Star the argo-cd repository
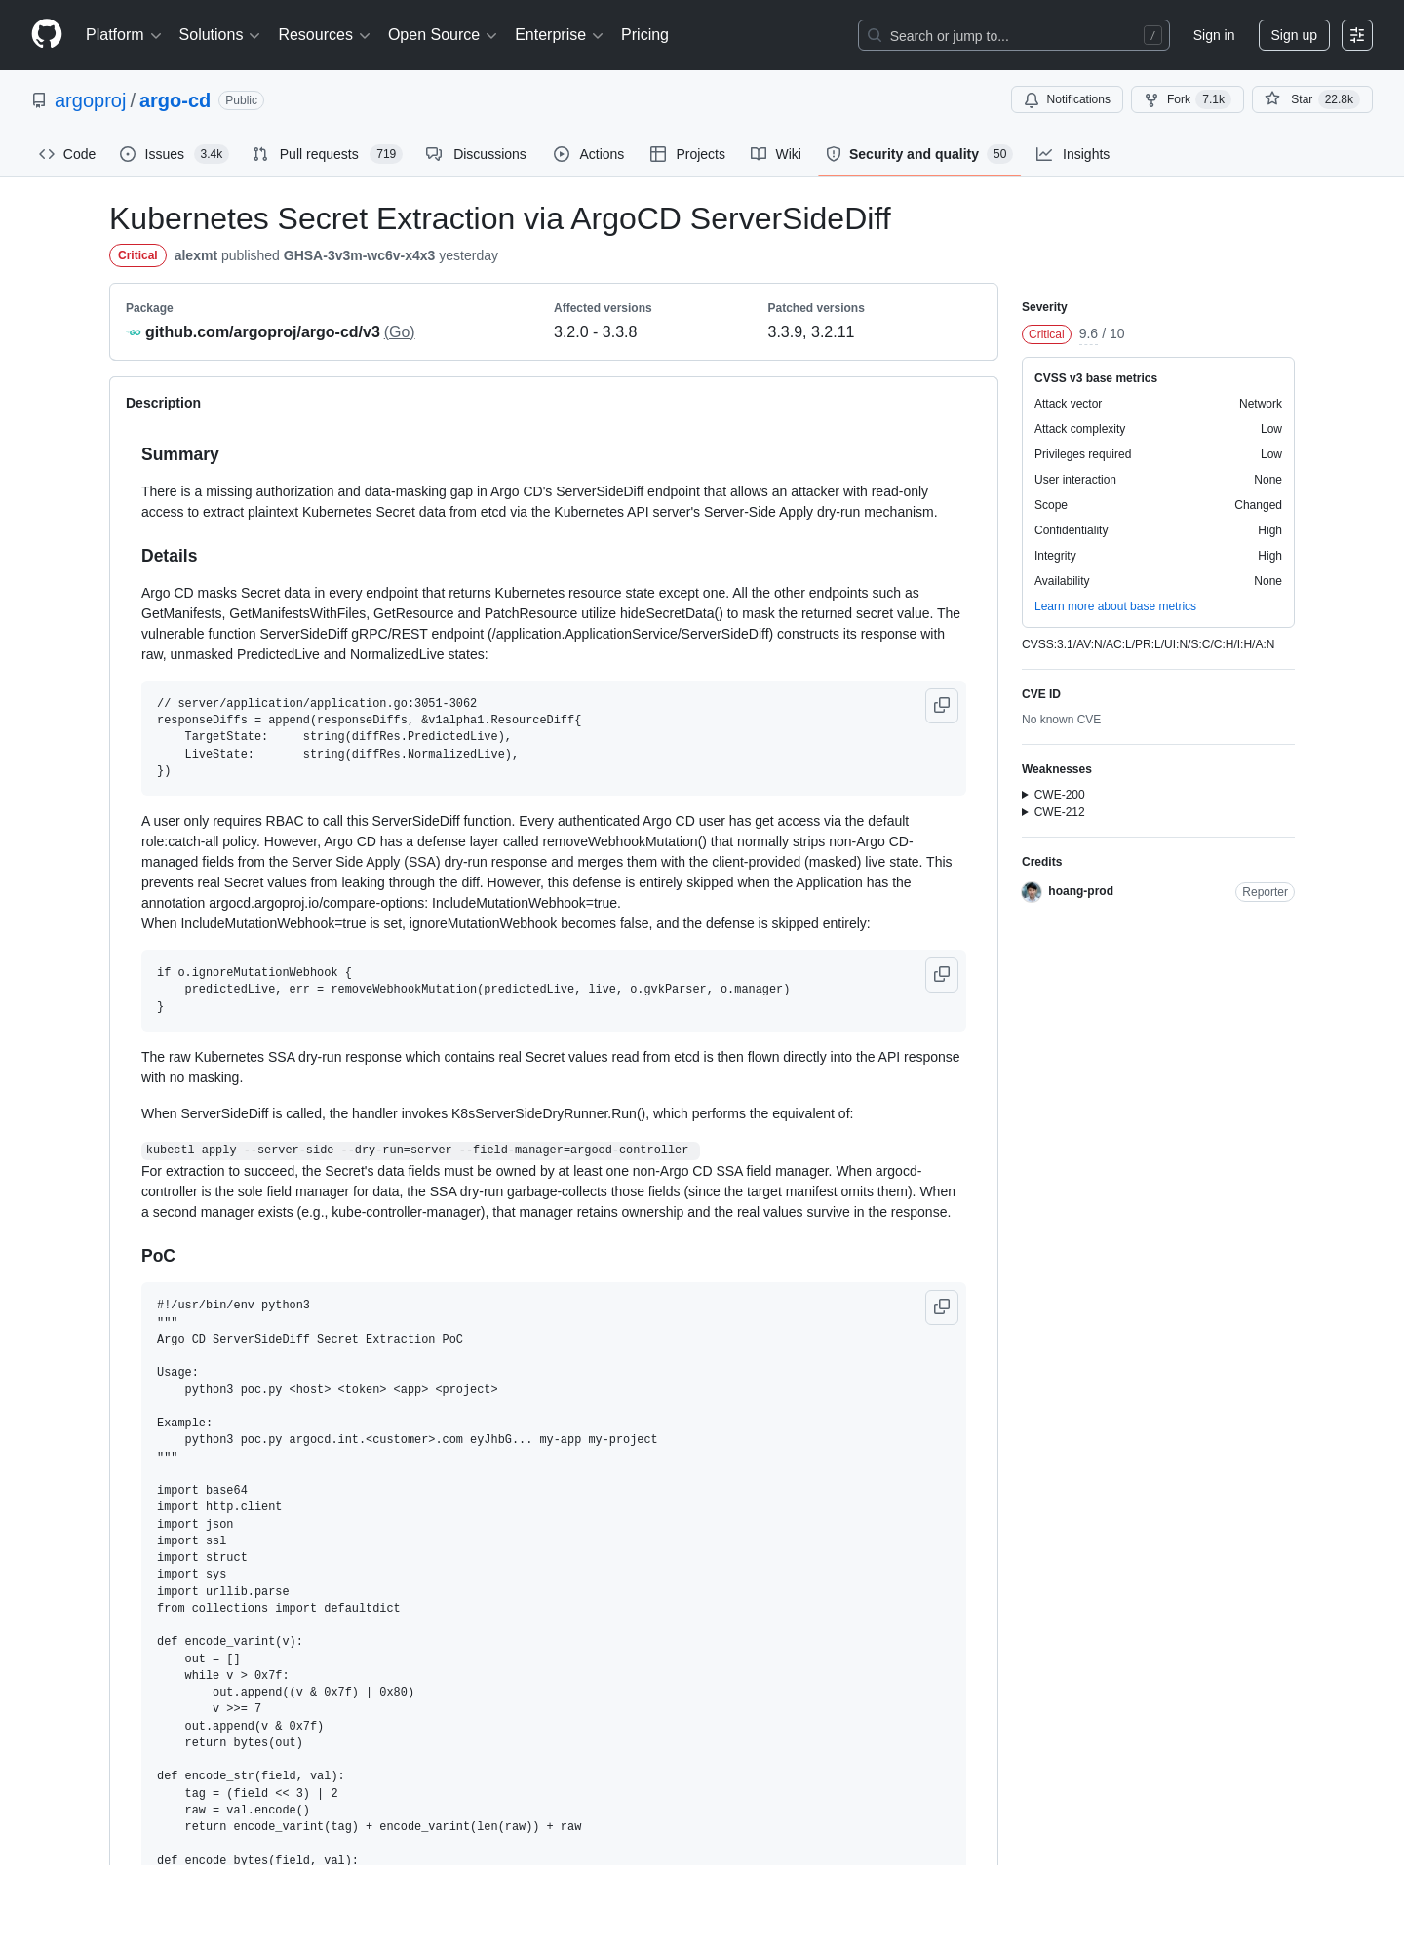 pos(1311,99)
